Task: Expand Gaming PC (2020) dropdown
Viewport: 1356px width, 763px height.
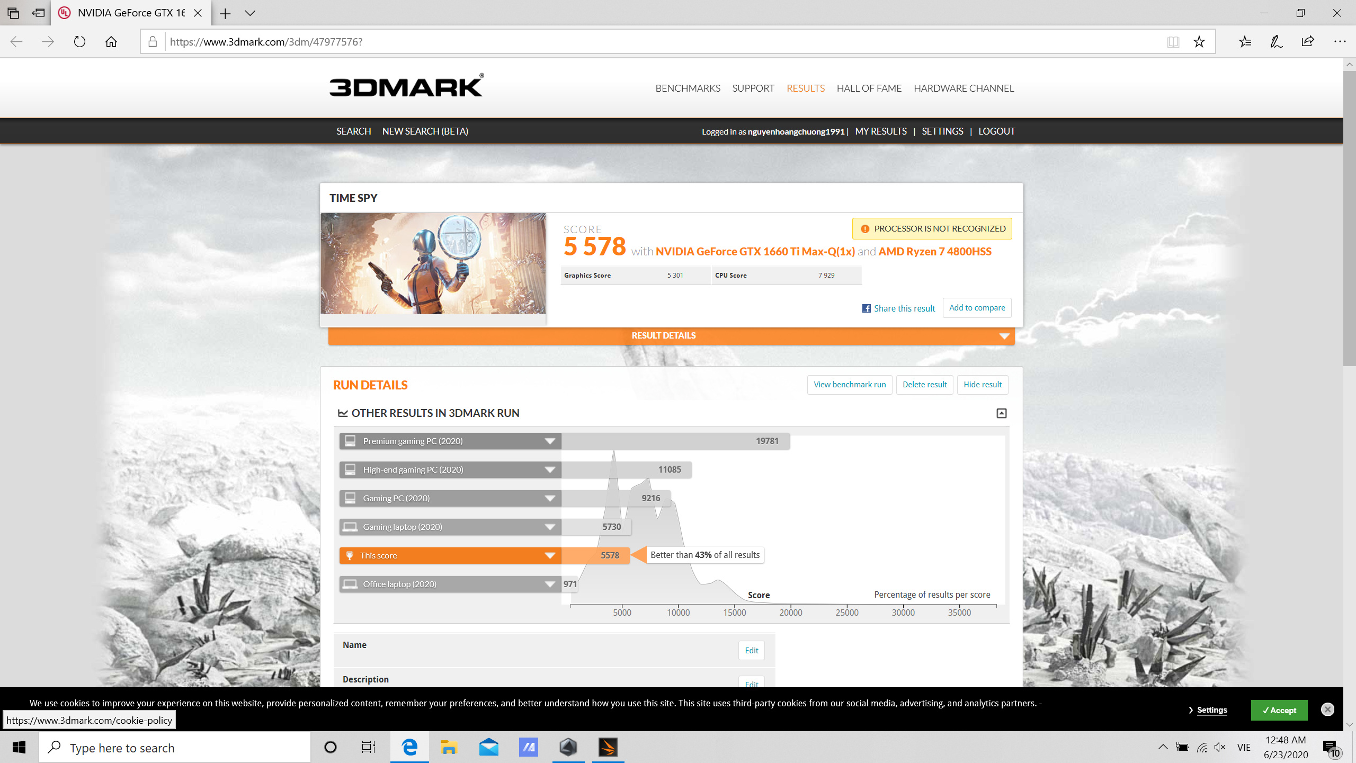Action: coord(550,499)
